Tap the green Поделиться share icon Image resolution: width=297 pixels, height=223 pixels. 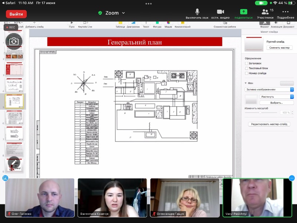coord(244,12)
